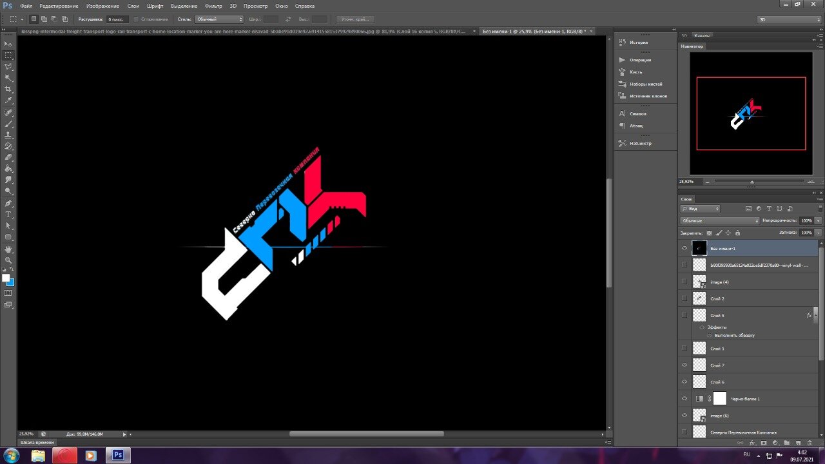This screenshot has width=825, height=464.
Task: Hide the Слой 7 layer
Action: (x=684, y=365)
